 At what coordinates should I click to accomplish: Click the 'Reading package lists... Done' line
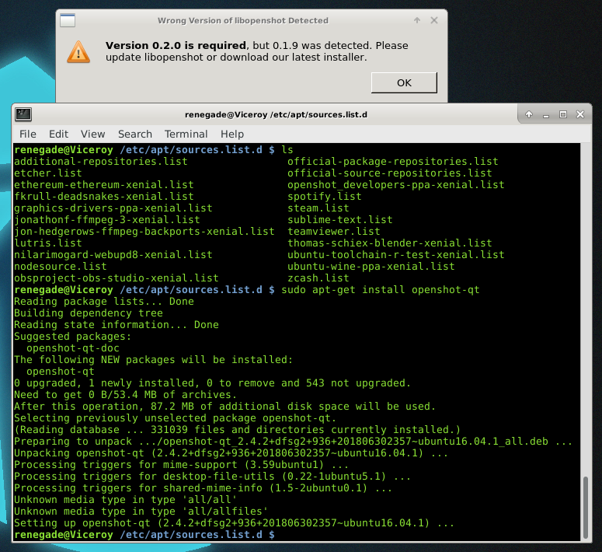coord(104,302)
